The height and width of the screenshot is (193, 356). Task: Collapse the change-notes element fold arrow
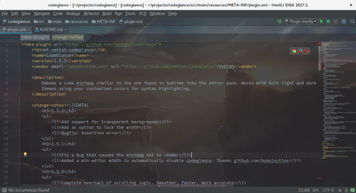(19, 105)
